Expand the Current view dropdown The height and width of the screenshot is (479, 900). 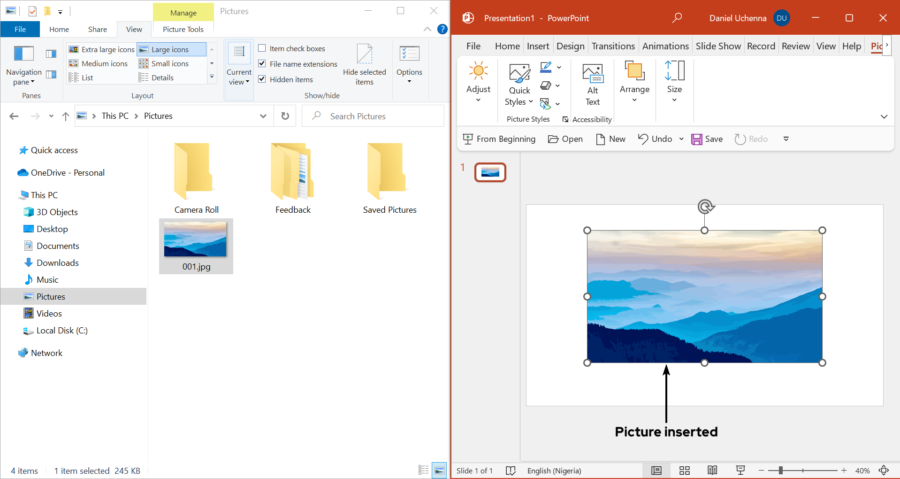(x=239, y=70)
